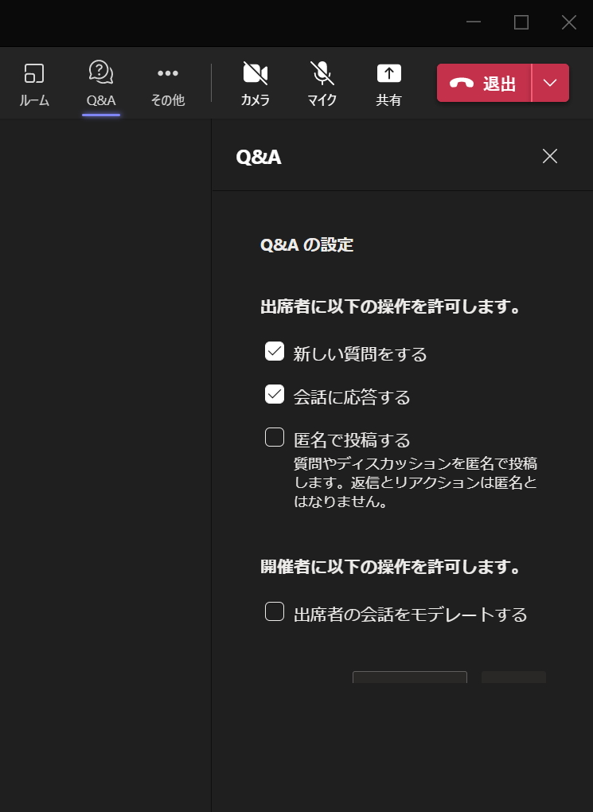Close the Q&A panel with the X
593x812 pixels.
550,156
